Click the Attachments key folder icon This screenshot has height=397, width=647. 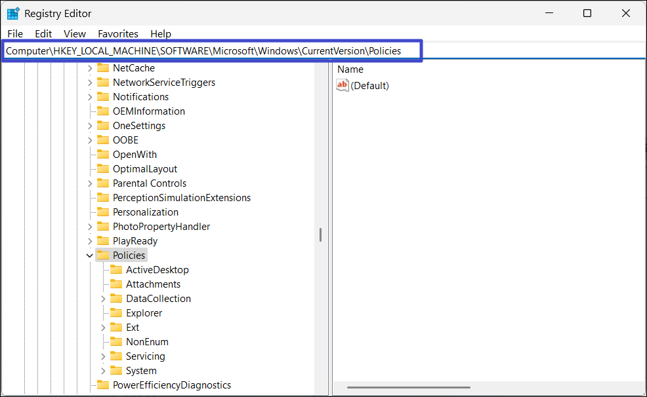pyautogui.click(x=116, y=284)
